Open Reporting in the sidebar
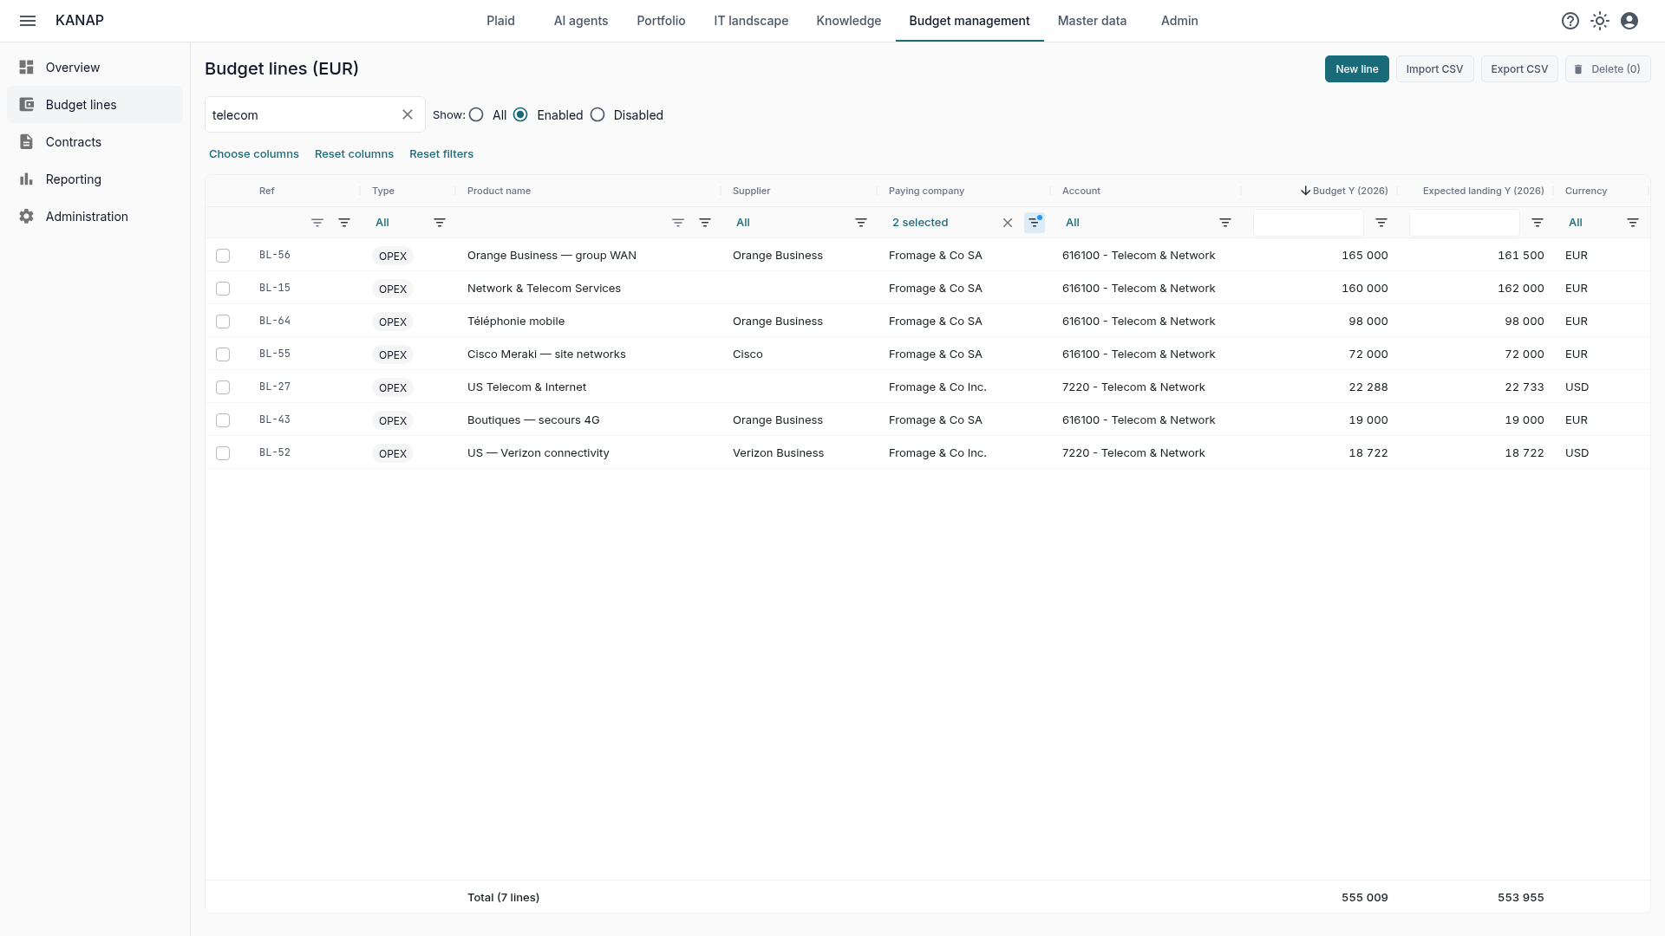This screenshot has width=1665, height=936. (x=95, y=179)
